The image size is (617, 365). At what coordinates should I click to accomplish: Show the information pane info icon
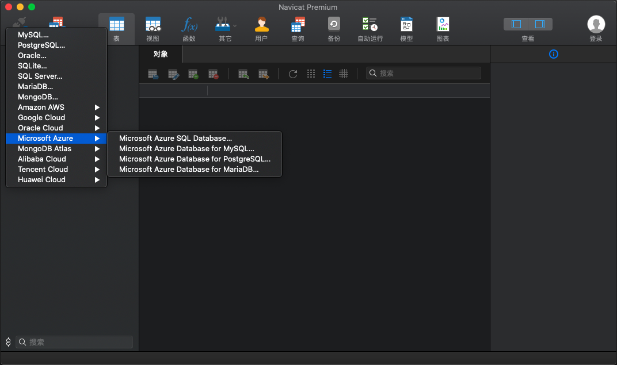pyautogui.click(x=553, y=54)
